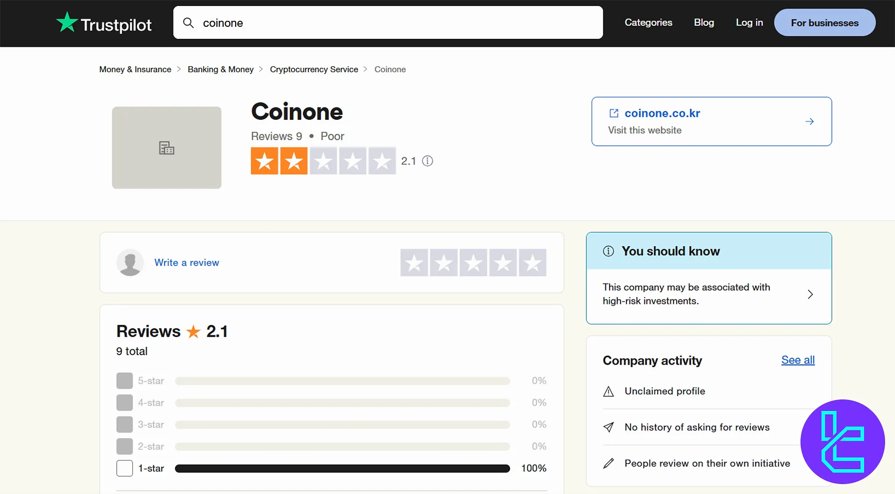Image resolution: width=895 pixels, height=494 pixels.
Task: Check the 3-star filter checkbox
Action: [x=125, y=424]
